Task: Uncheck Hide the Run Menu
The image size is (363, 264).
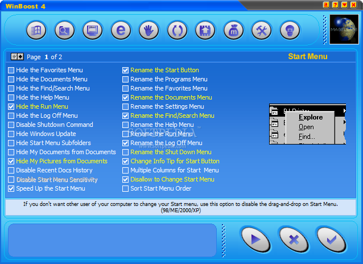Action: pos(11,106)
